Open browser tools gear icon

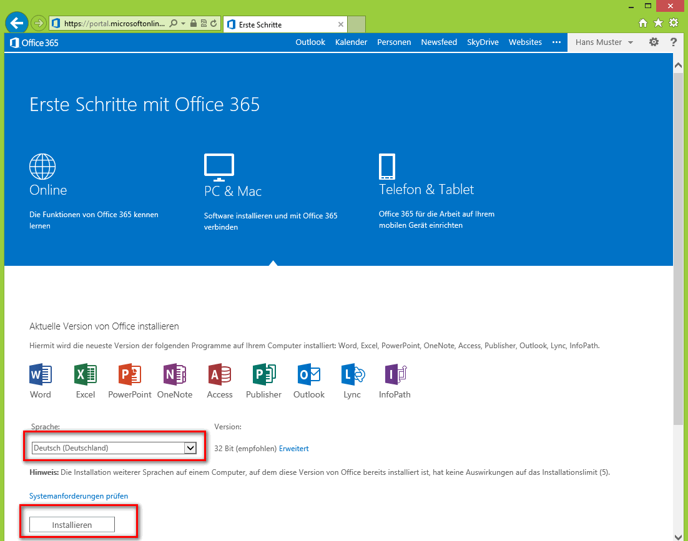point(674,23)
